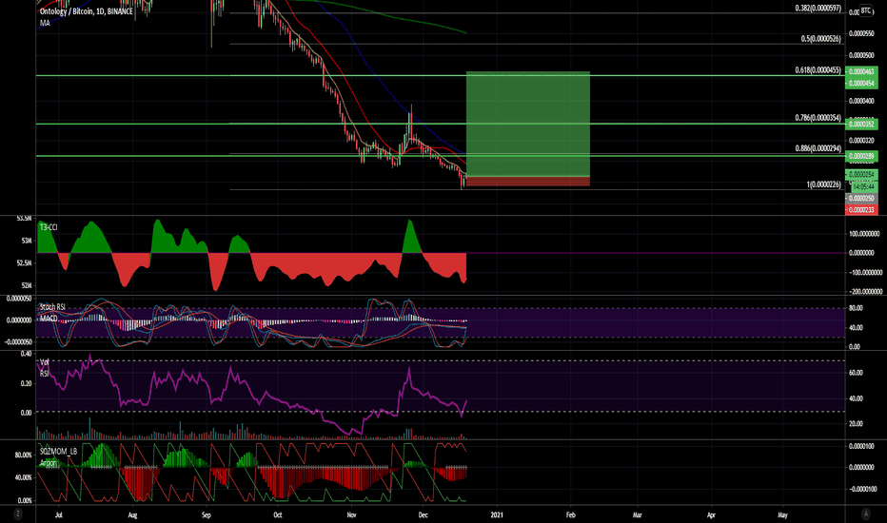Screen dimensions: 887x523
Task: Click the green 0.0000463 price tag
Action: click(x=861, y=72)
